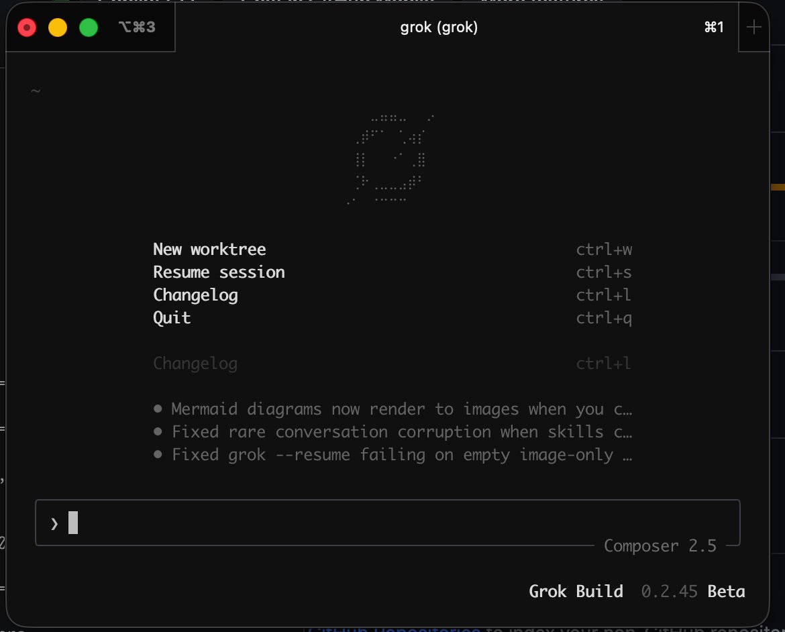Image resolution: width=785 pixels, height=632 pixels.
Task: Close the terminal window with red button
Action: (x=27, y=28)
